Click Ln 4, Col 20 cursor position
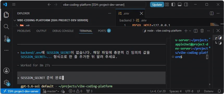Viewport: 224px width, 94px height. [x=158, y=91]
